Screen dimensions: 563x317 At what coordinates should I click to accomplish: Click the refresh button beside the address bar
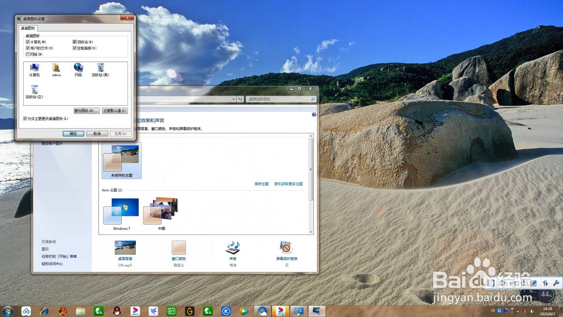240,99
